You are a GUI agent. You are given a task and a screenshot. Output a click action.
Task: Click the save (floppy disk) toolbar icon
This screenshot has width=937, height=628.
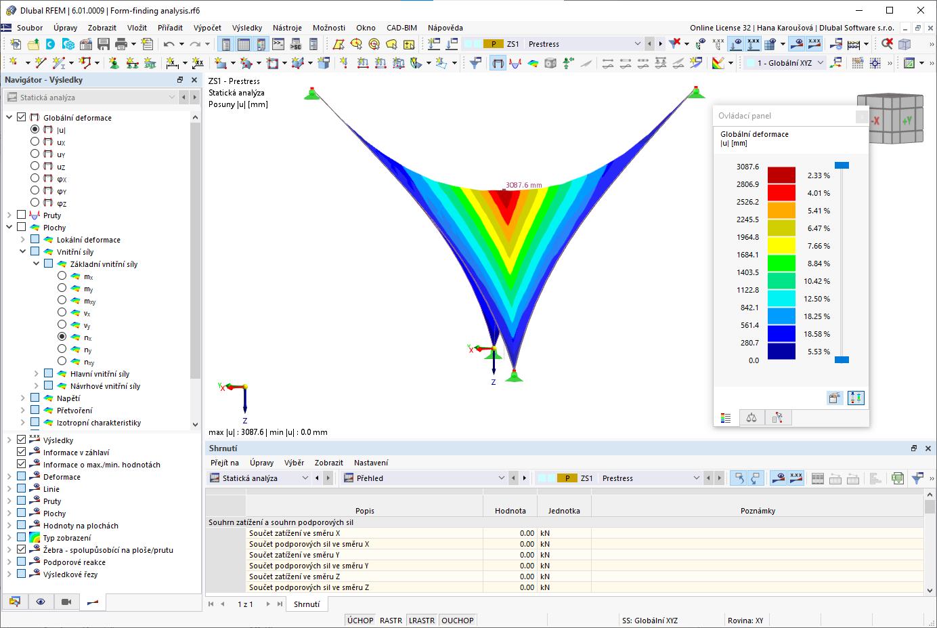pos(104,44)
